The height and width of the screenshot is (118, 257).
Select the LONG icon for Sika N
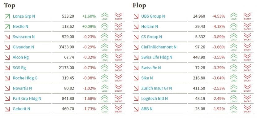tap(233, 78)
